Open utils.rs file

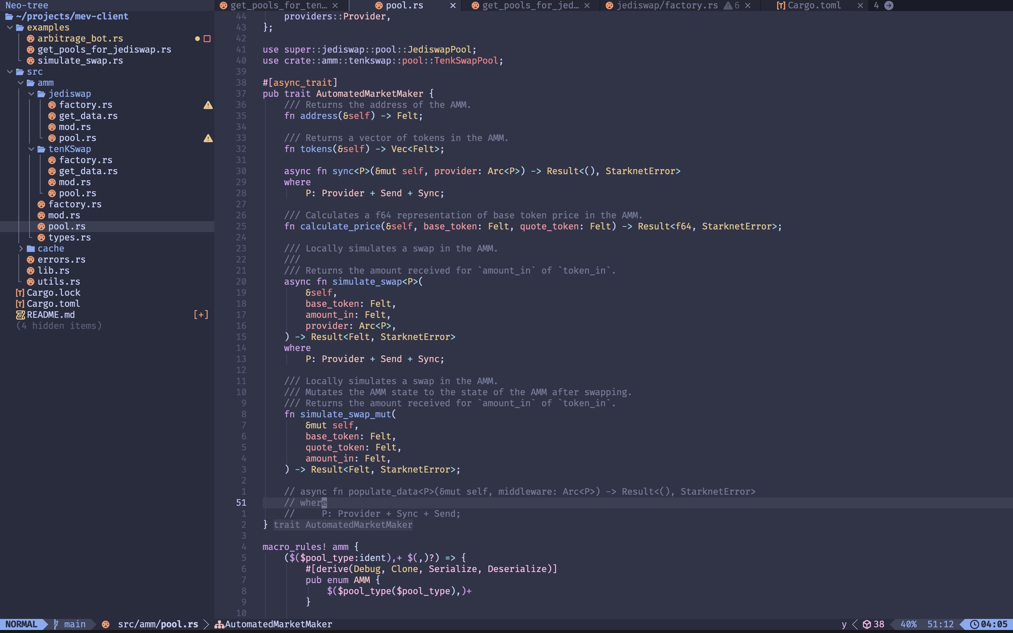[59, 282]
